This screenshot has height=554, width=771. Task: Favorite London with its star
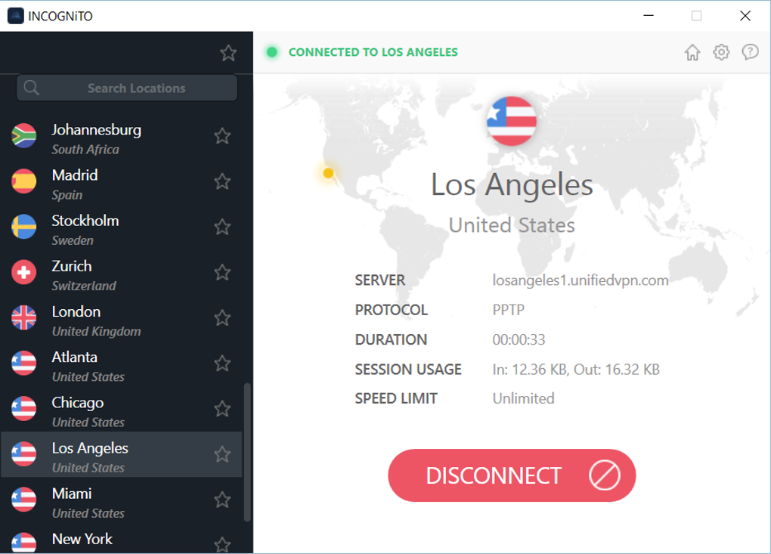(222, 318)
